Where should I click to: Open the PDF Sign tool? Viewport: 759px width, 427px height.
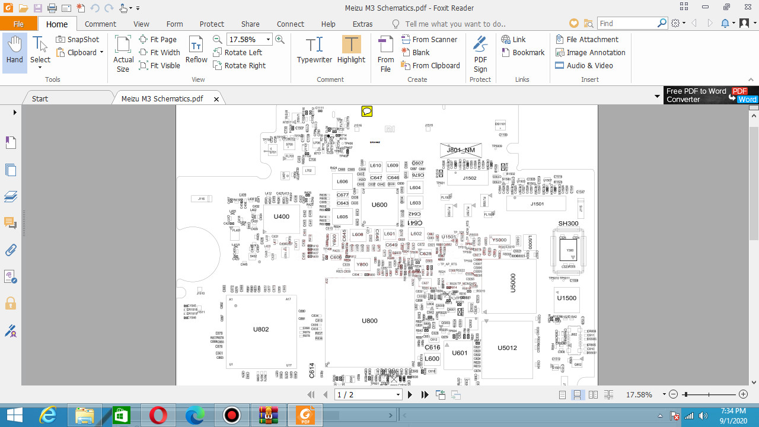(480, 53)
